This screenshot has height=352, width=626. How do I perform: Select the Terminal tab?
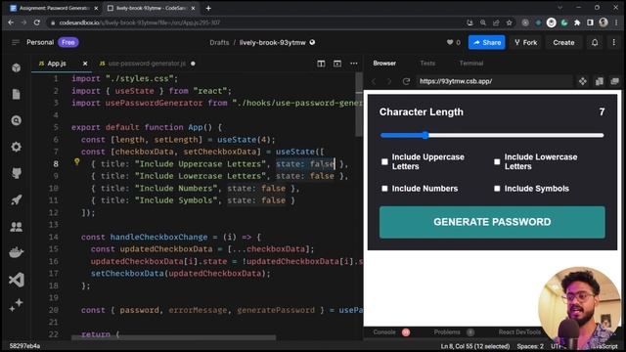tap(471, 63)
